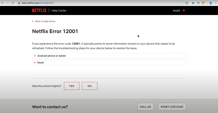
Task: Expand the Nook section
Action: 109,63
